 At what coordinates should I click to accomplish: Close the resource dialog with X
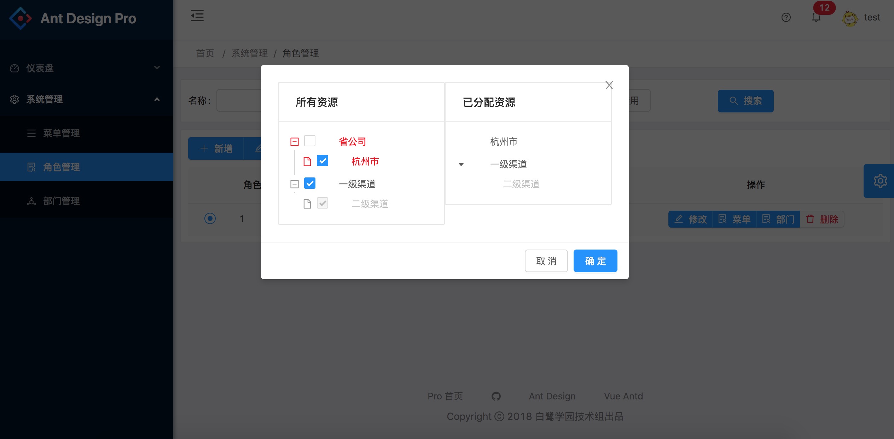coord(609,85)
